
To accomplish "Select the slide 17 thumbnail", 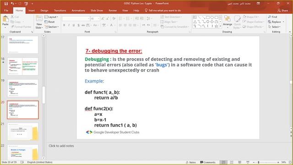I will (23, 45).
